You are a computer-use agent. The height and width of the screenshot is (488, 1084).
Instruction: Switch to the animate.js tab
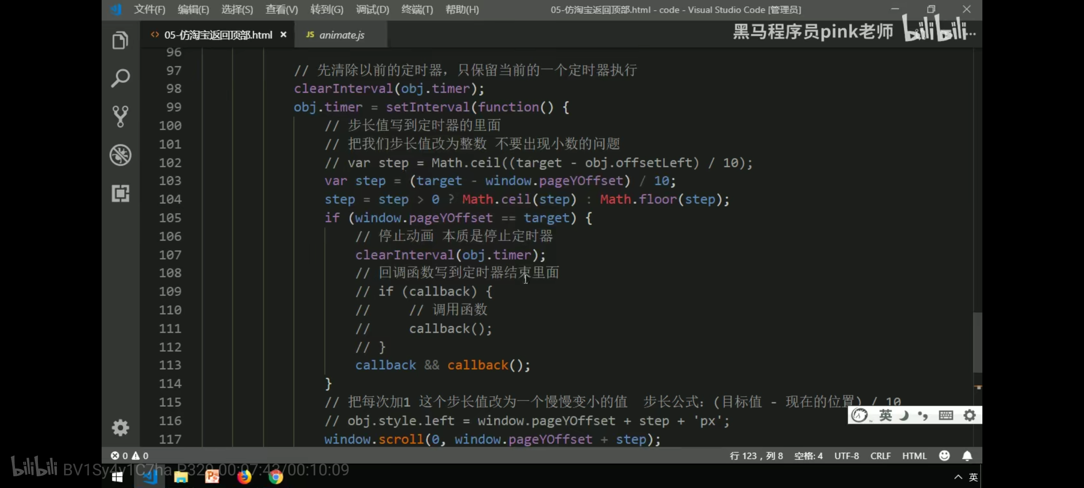[341, 35]
